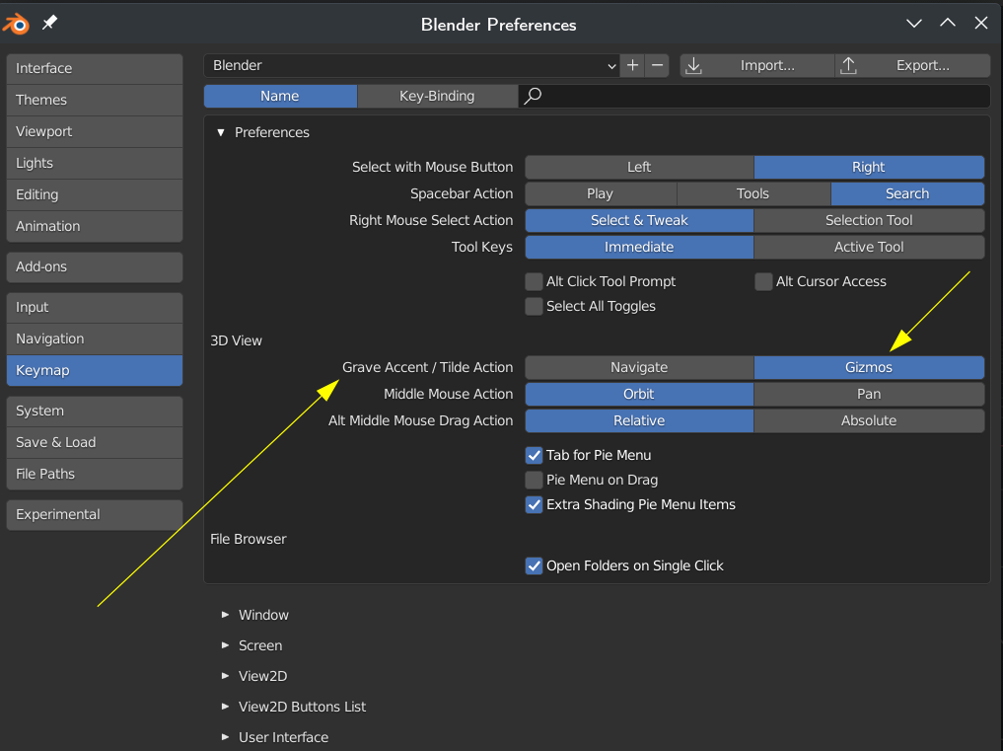Switch to the Navigation tab
Viewport: 1003px width, 751px height.
pyautogui.click(x=95, y=338)
